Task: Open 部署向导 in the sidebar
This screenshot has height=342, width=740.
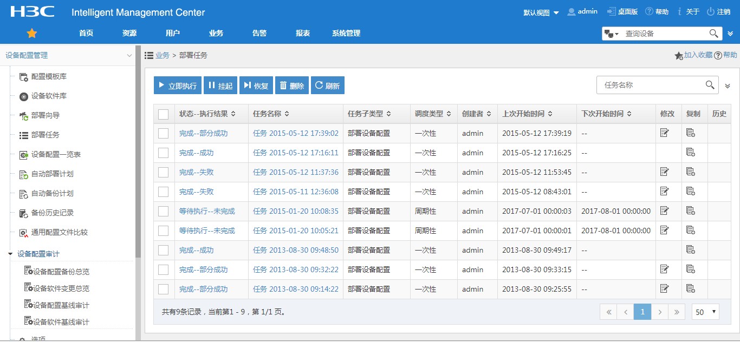Action: (x=45, y=115)
